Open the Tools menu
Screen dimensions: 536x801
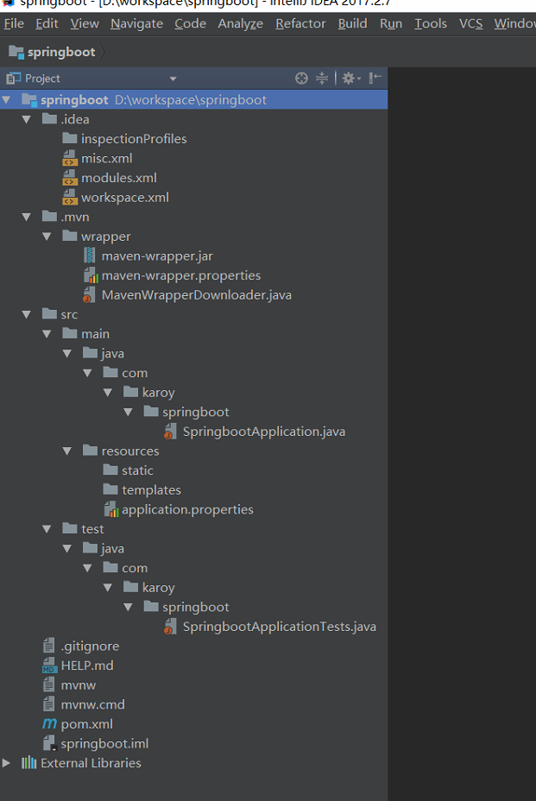tap(430, 24)
